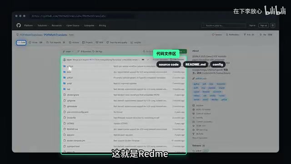The height and width of the screenshot is (164, 291).
Task: Click the Fork button
Action: tap(249, 35)
